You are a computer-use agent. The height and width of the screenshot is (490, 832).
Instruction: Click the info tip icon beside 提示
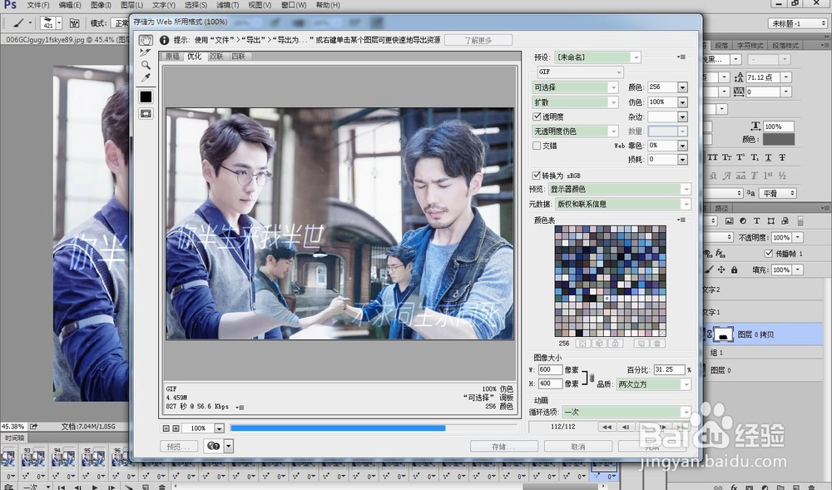pos(165,40)
